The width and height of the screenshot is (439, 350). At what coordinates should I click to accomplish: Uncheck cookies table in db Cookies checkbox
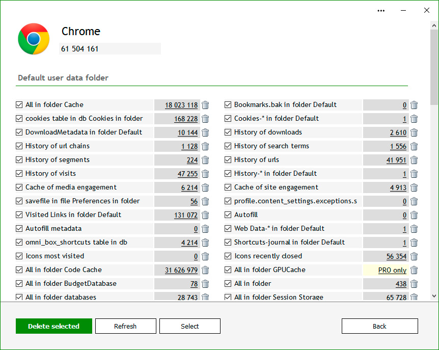19,119
